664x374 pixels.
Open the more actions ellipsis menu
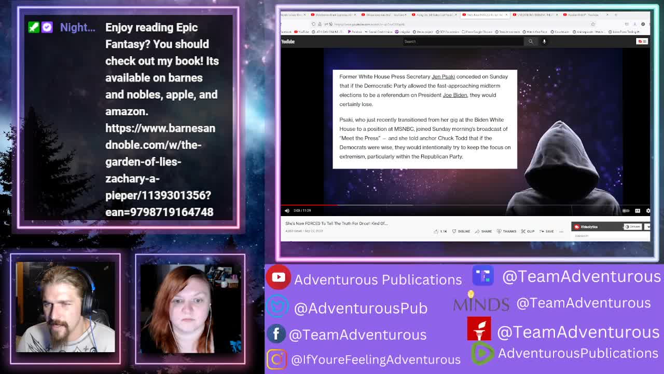(x=561, y=231)
